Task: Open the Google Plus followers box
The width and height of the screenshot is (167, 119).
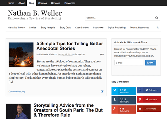Action: pyautogui.click(x=124, y=109)
